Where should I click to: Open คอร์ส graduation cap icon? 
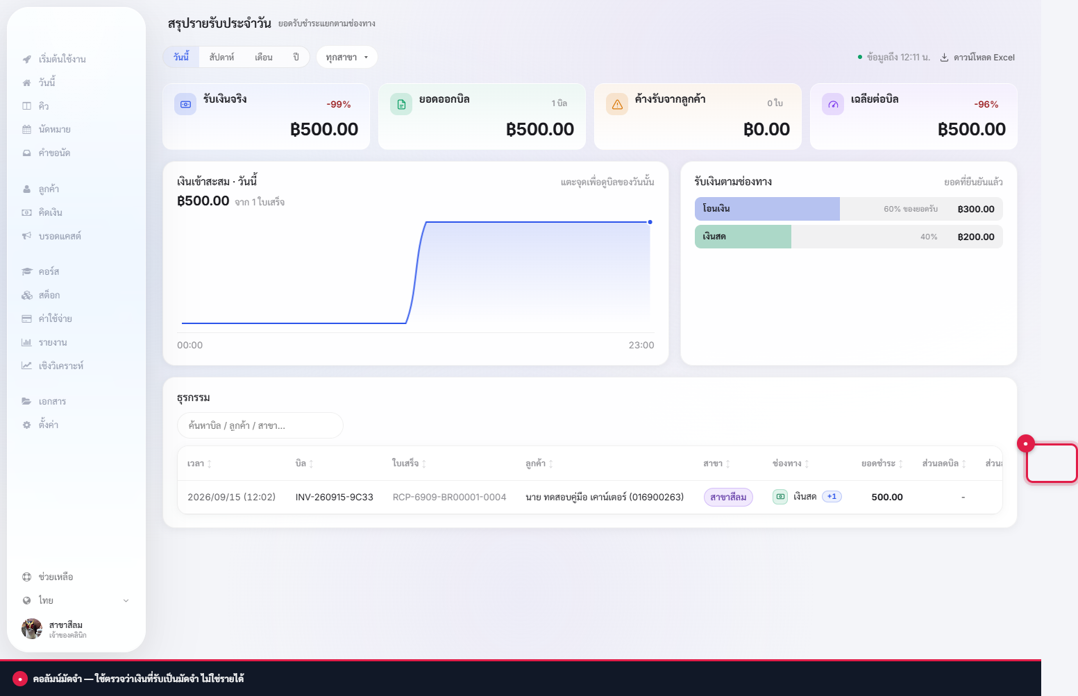(x=26, y=272)
